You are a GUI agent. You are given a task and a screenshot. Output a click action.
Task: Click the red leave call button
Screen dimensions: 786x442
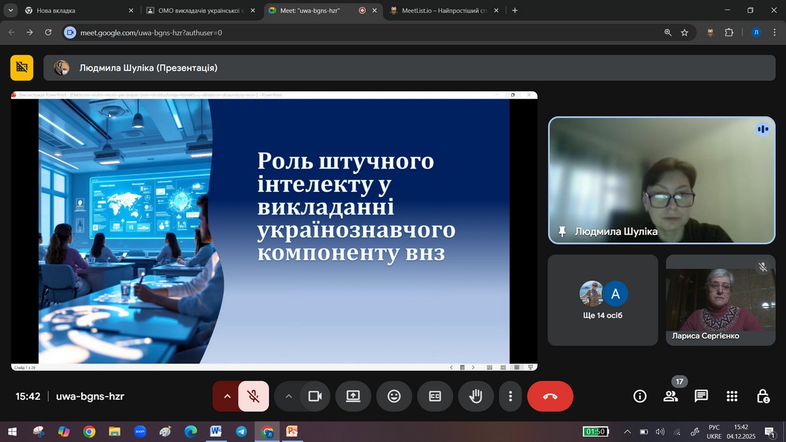pyautogui.click(x=550, y=396)
